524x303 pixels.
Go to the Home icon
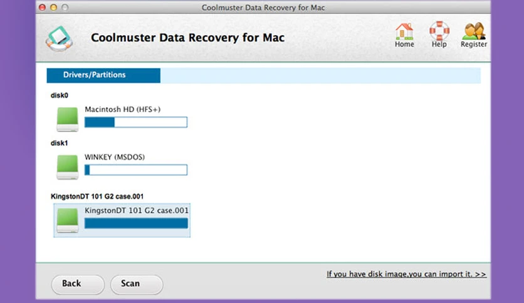coord(404,32)
